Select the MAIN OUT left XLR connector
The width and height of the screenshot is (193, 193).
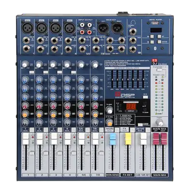coord(103,28)
